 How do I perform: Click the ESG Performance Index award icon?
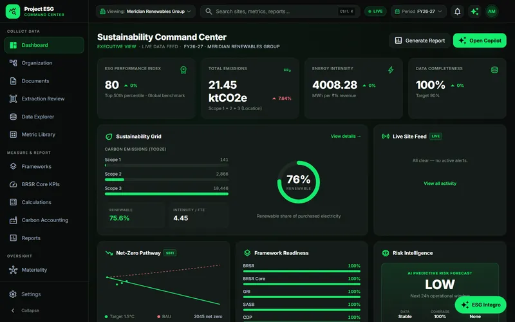[x=183, y=70]
